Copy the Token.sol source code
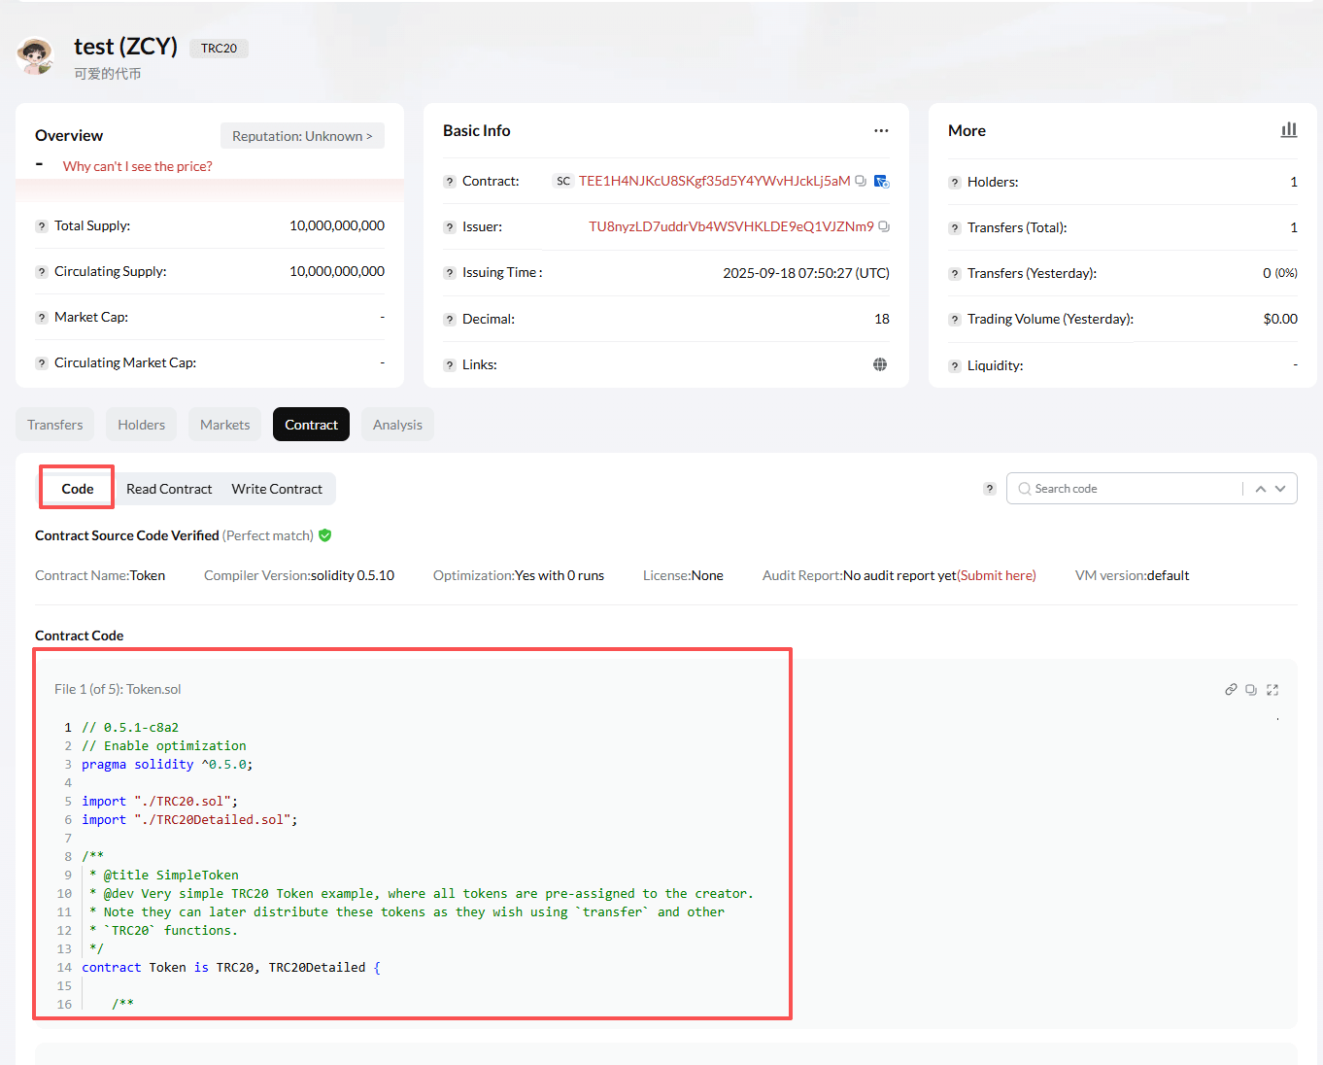This screenshot has width=1323, height=1065. tap(1251, 690)
